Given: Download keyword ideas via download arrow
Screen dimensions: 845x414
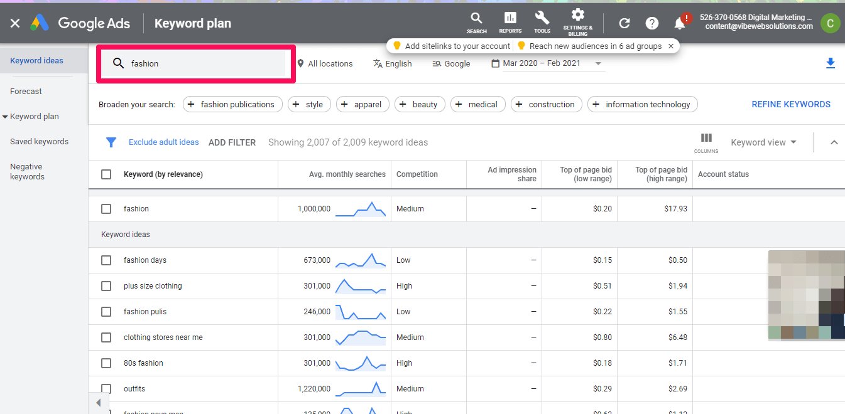Looking at the screenshot, I should click(831, 63).
